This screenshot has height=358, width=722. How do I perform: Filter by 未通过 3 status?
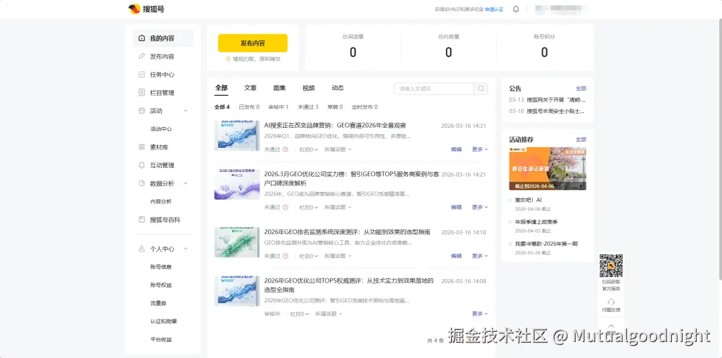tap(308, 107)
